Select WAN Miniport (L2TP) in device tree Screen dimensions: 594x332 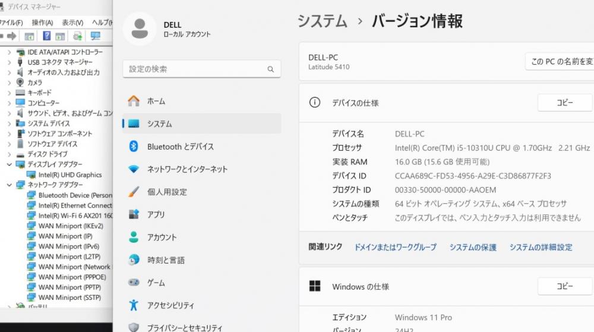tap(69, 257)
